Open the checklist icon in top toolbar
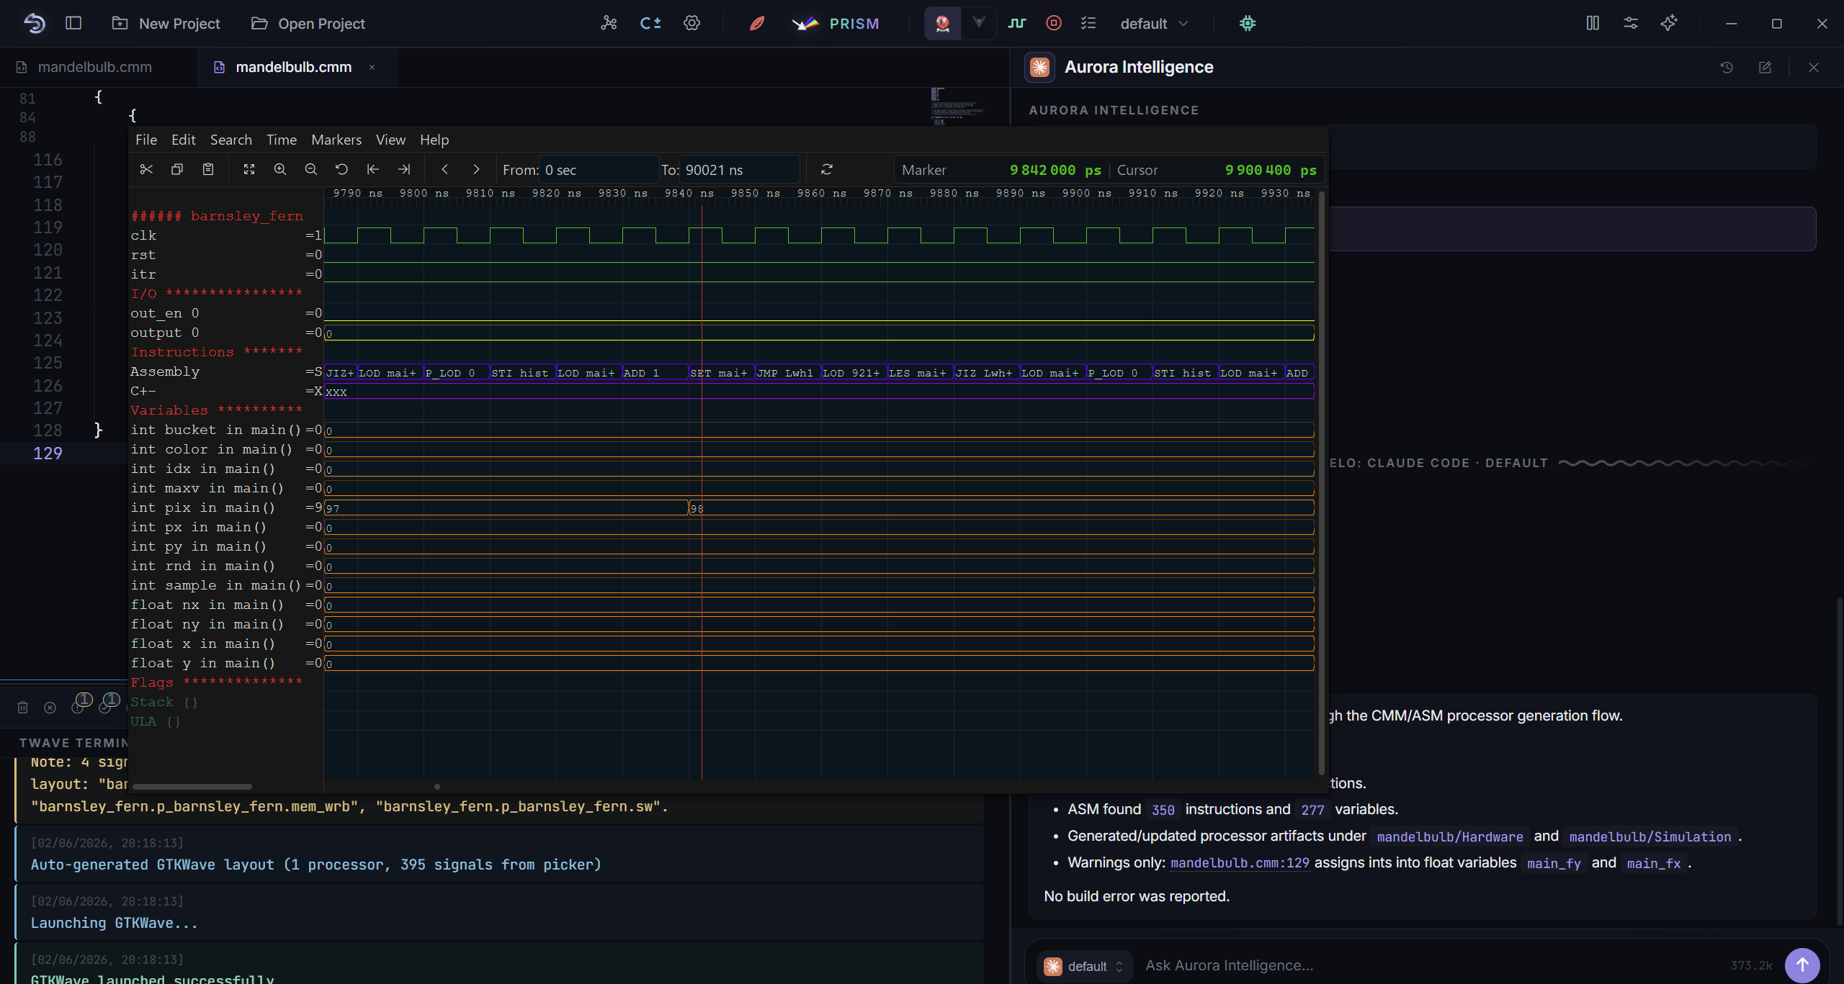The image size is (1844, 984). coord(1088,23)
